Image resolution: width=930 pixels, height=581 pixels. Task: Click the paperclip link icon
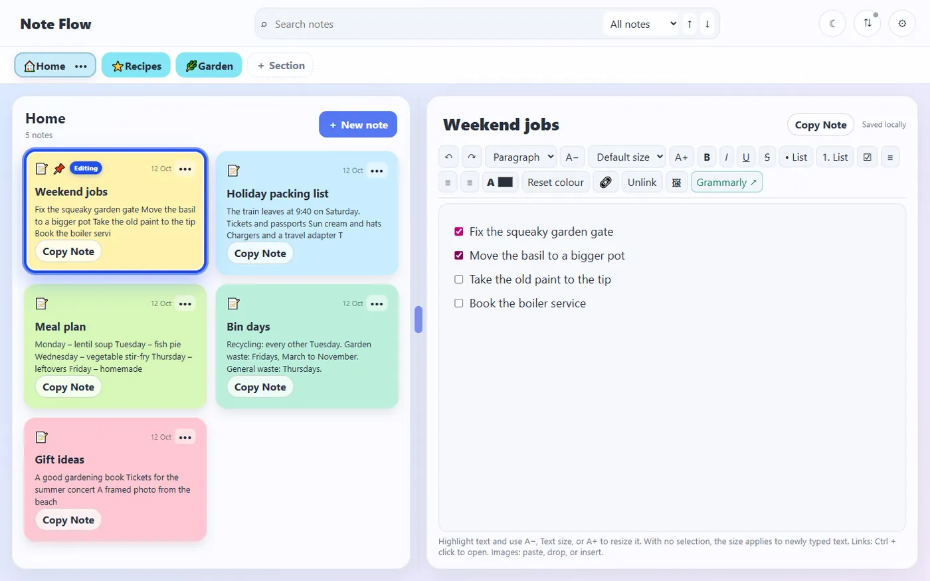point(605,182)
